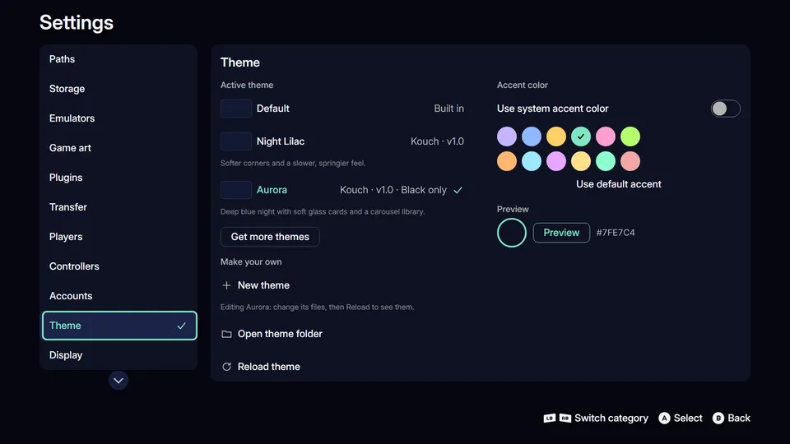Open the Display settings category
This screenshot has height=444, width=790.
(x=118, y=355)
